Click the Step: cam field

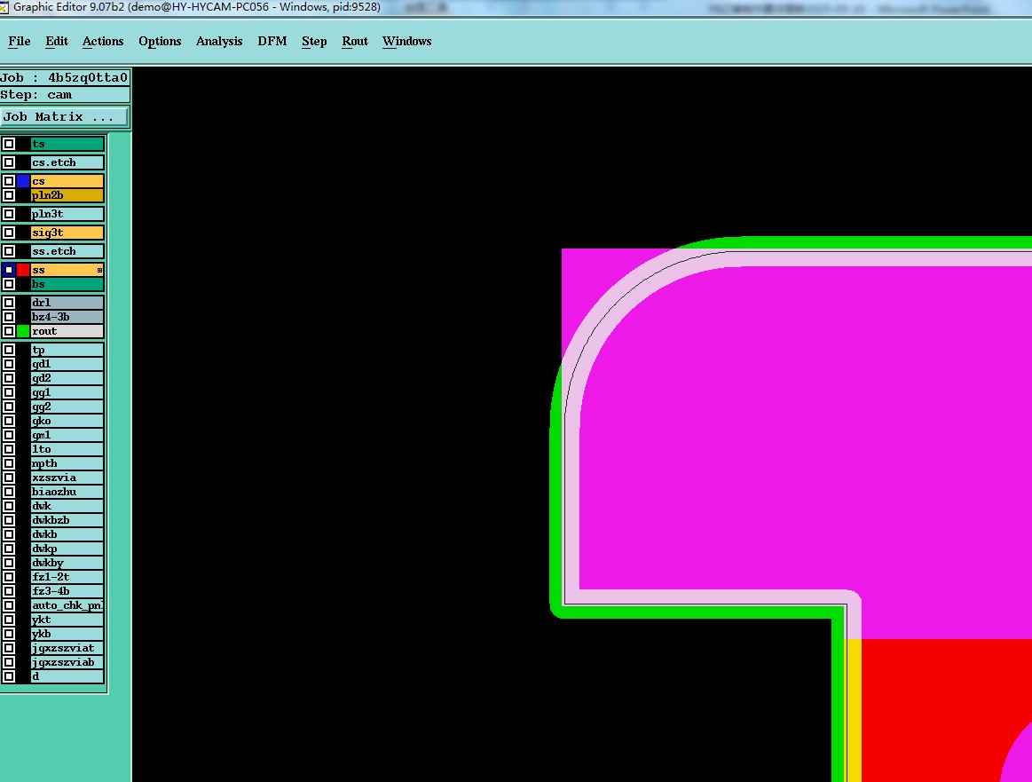coord(65,95)
